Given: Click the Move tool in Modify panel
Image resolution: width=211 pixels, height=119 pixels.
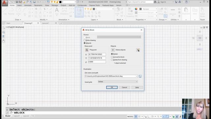Looking at the screenshot, I should pos(36,9).
